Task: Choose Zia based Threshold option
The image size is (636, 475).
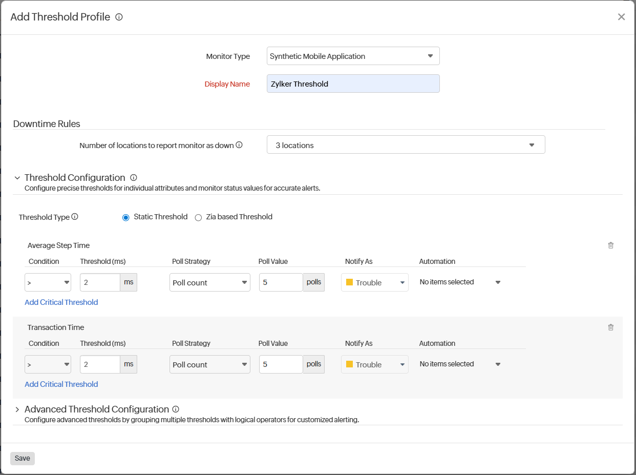Action: pyautogui.click(x=198, y=217)
